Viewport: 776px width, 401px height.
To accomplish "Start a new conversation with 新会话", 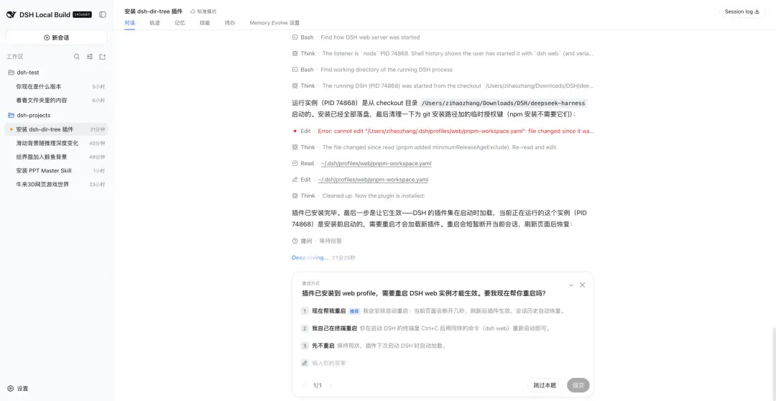I will click(57, 37).
